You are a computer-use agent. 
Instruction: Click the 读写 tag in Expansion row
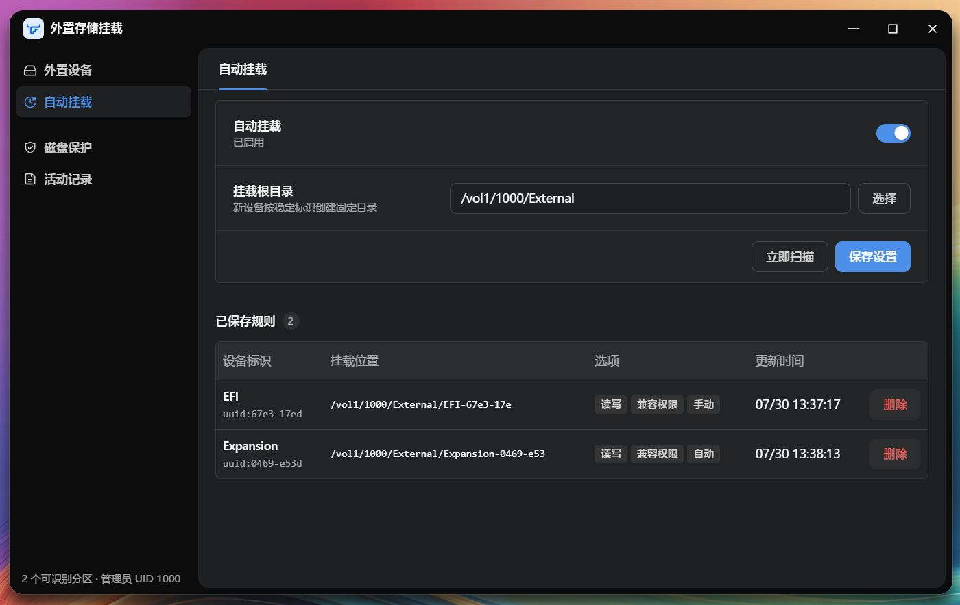[611, 454]
